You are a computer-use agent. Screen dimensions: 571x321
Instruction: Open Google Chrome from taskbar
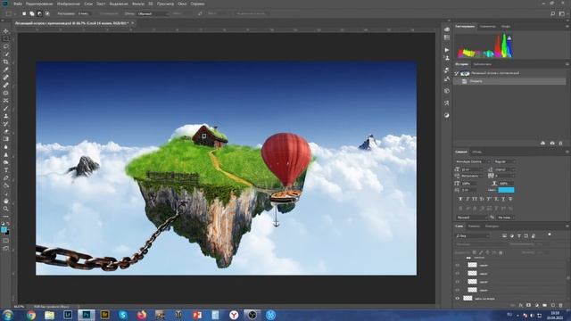click(x=31, y=315)
